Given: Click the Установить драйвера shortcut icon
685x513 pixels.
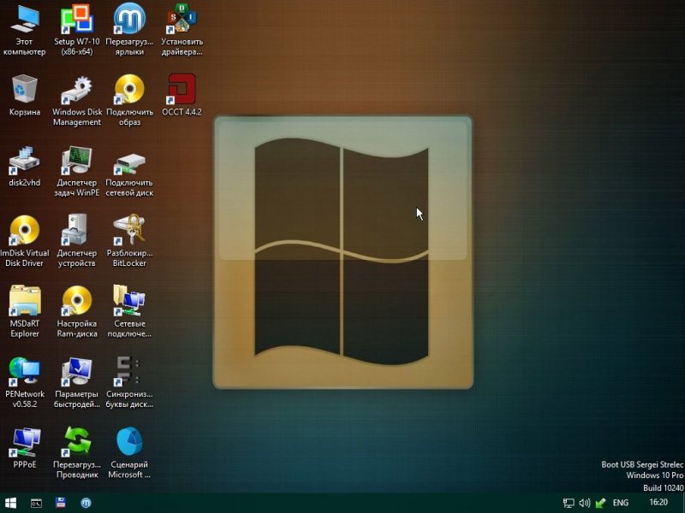Looking at the screenshot, I should (182, 18).
